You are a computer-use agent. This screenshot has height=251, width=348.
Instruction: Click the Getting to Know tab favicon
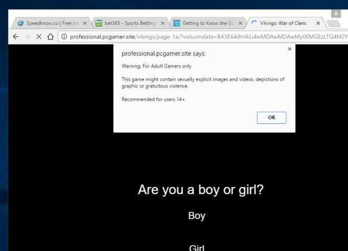[x=177, y=23]
